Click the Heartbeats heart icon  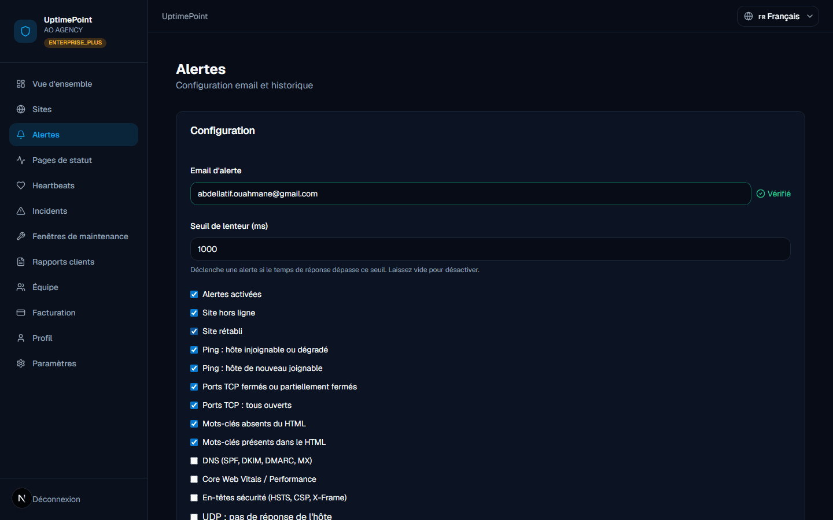(21, 185)
